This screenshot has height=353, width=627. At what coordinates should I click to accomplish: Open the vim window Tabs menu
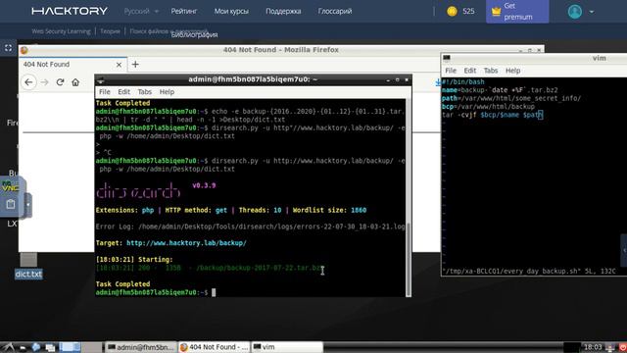coord(491,71)
